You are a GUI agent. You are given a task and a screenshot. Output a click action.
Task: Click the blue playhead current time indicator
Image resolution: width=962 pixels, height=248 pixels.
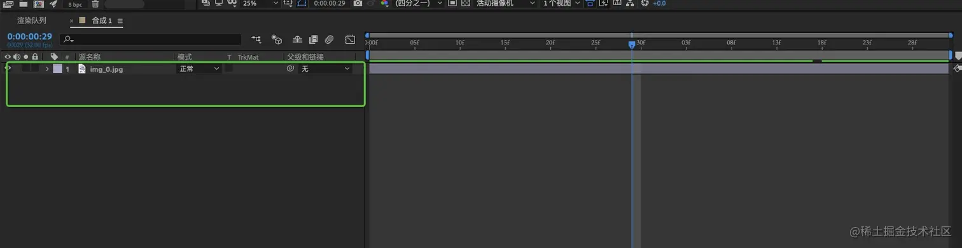[632, 44]
